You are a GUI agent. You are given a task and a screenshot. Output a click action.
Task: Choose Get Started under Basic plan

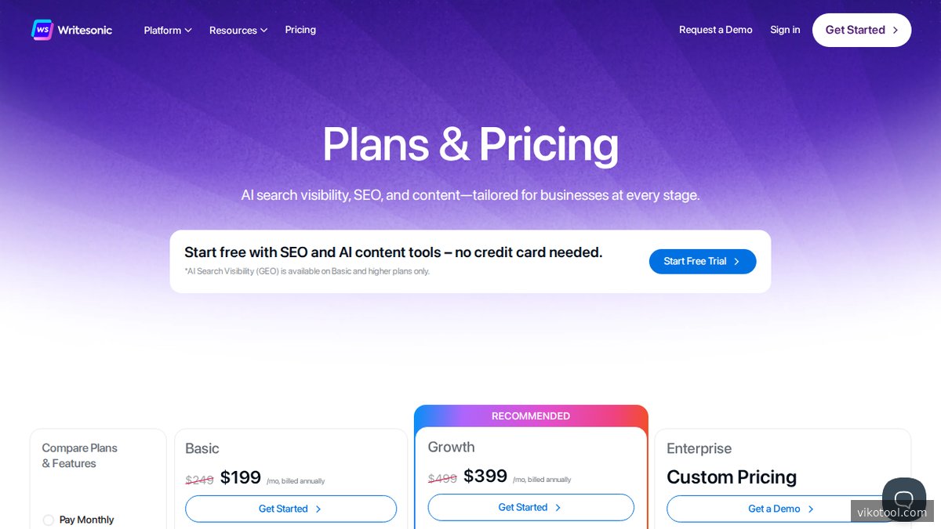(283, 509)
